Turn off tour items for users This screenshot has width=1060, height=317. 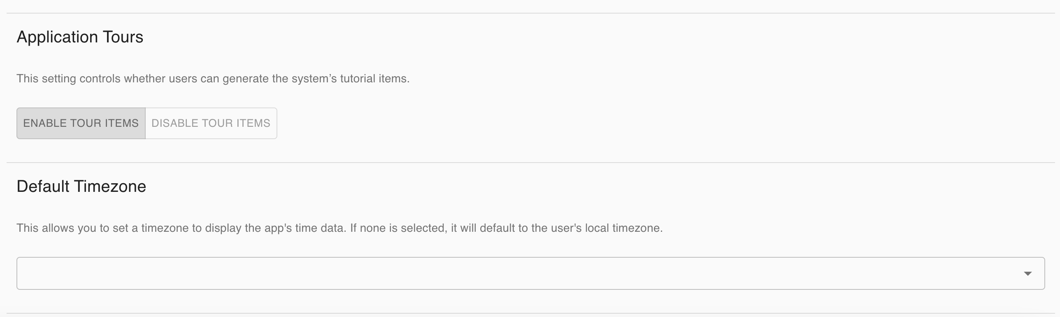[x=211, y=123]
